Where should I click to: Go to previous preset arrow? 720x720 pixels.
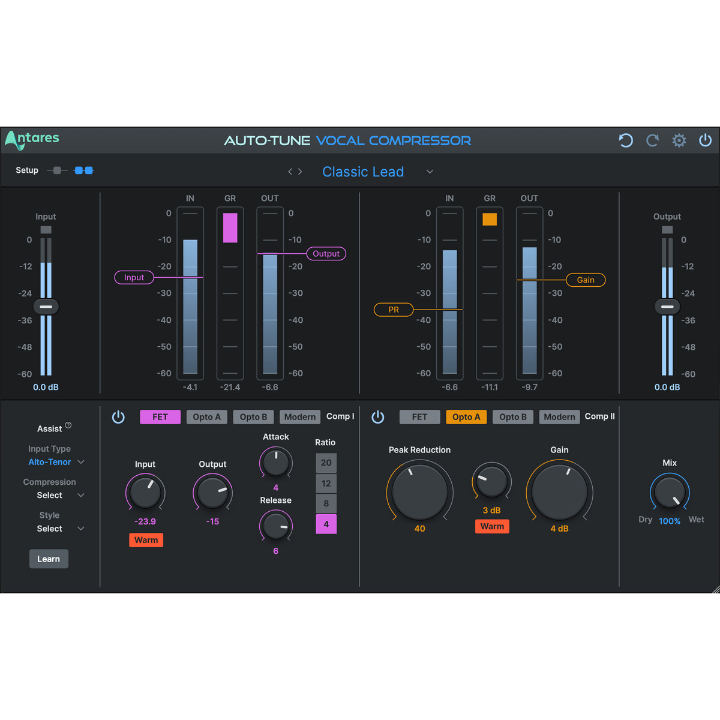coord(290,172)
